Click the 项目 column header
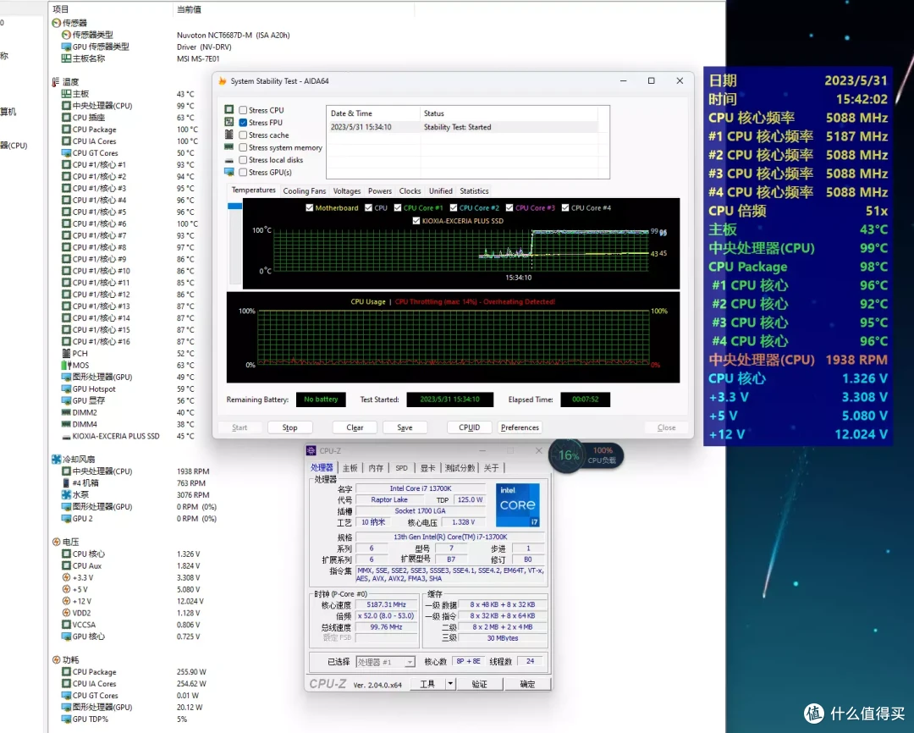914x733 pixels. coord(61,9)
